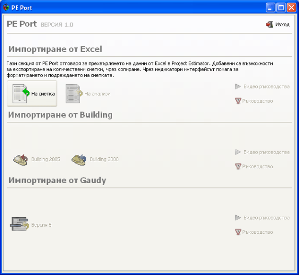The image size is (299, 275).
Task: Select the Gaudy Версия 5 icon
Action: click(x=20, y=224)
